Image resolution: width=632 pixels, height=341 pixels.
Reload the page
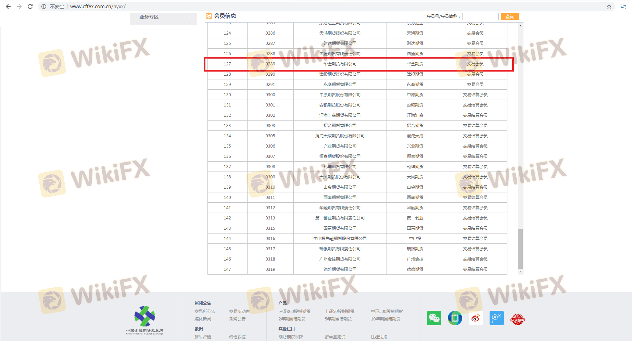(x=30, y=7)
